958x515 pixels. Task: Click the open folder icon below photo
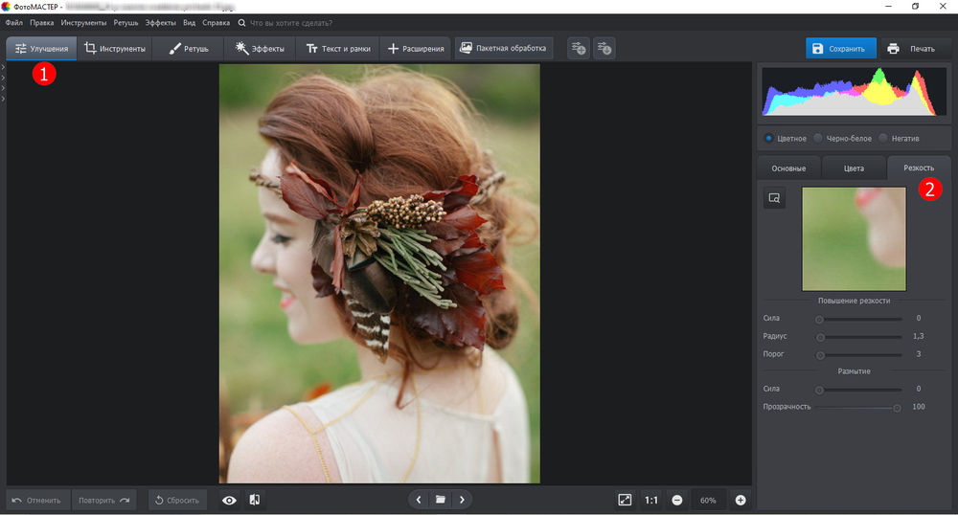[x=441, y=500]
